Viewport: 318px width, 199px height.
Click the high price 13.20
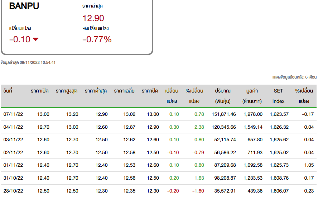(72, 114)
